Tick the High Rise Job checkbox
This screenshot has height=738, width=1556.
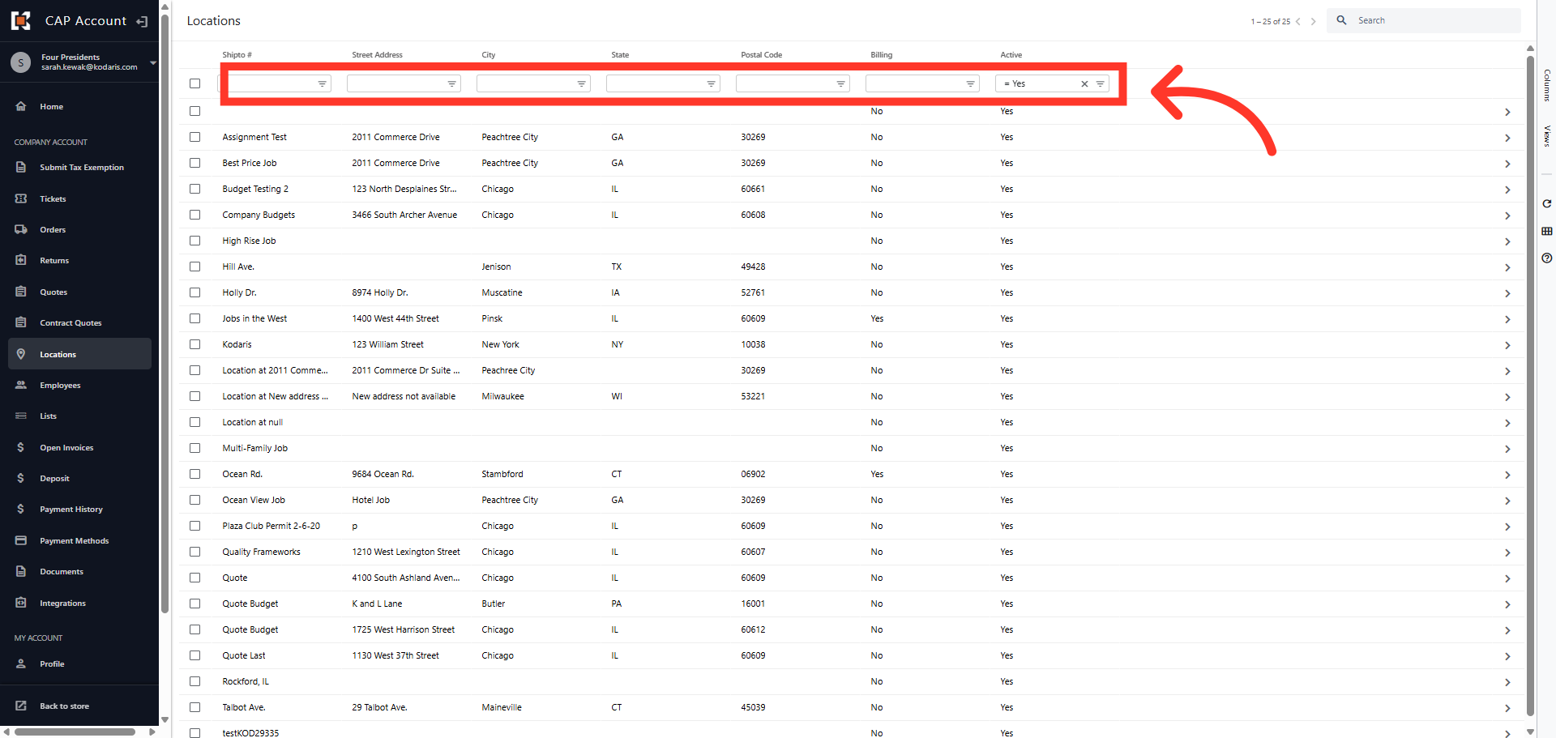click(x=194, y=241)
